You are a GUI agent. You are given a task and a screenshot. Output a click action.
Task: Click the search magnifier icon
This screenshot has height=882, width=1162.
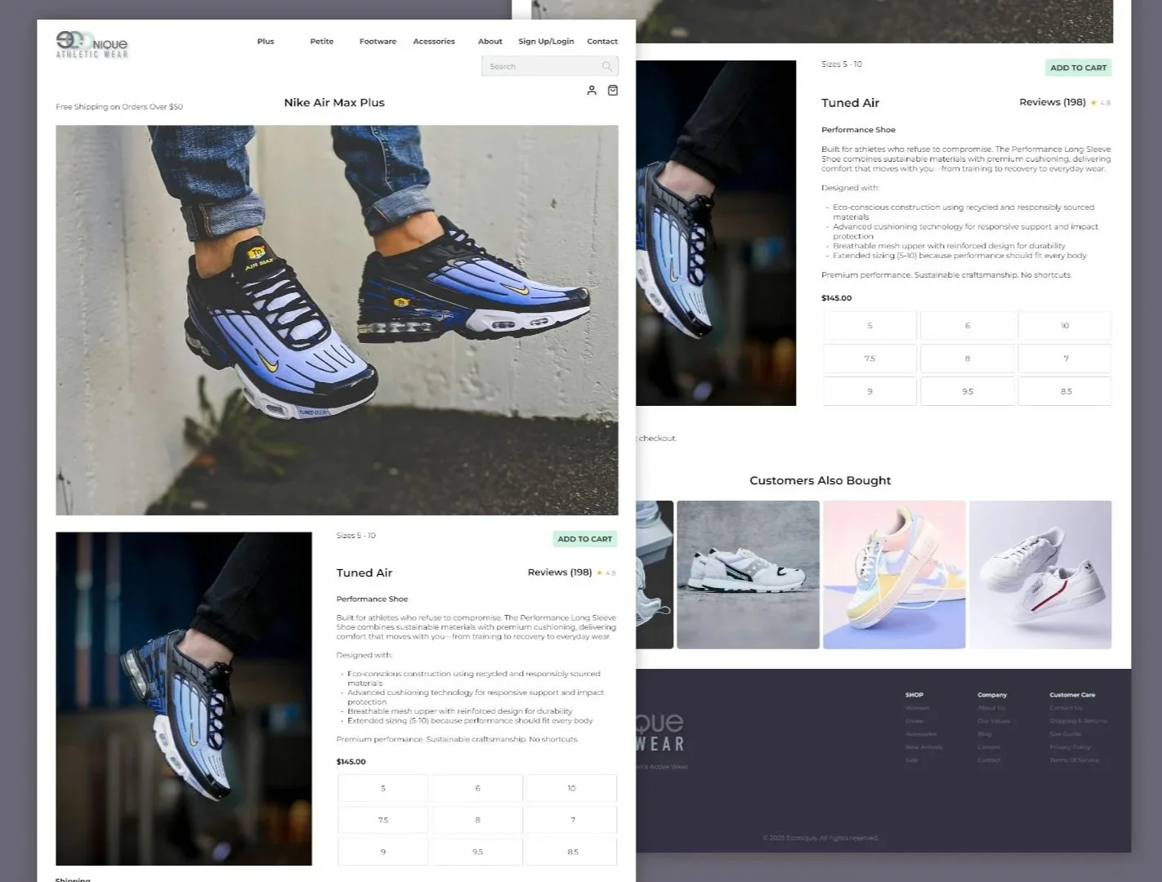(x=607, y=66)
